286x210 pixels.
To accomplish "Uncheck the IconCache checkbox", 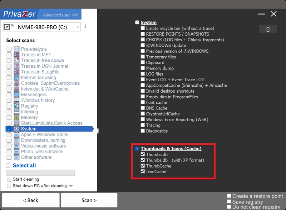I will 143,171.
